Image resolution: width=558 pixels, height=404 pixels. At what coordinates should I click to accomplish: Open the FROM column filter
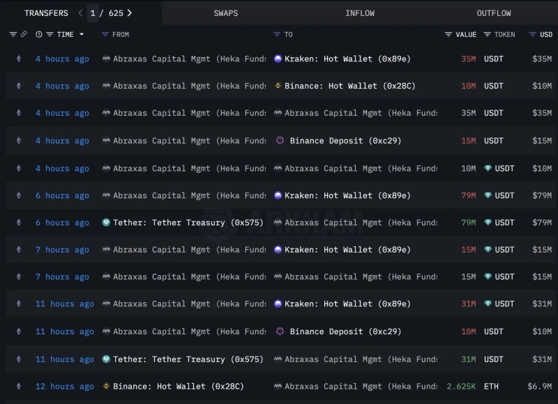tap(105, 34)
